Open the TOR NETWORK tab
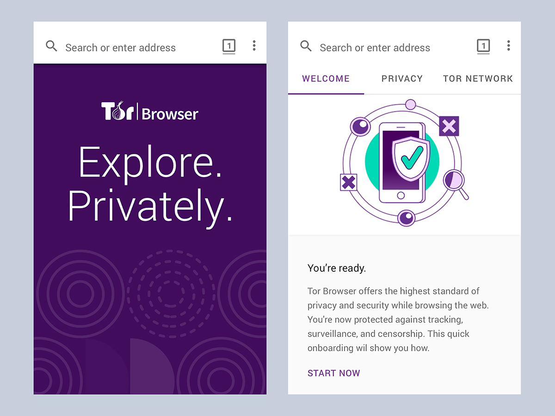 (x=478, y=79)
